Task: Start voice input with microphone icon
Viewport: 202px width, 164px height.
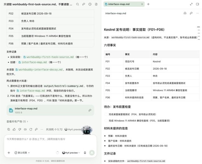Action: pos(85,153)
